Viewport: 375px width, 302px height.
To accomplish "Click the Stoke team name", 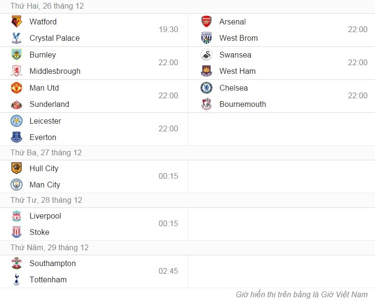I will point(39,232).
